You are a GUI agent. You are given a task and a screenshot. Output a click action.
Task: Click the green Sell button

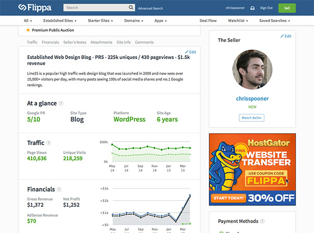coord(287,8)
